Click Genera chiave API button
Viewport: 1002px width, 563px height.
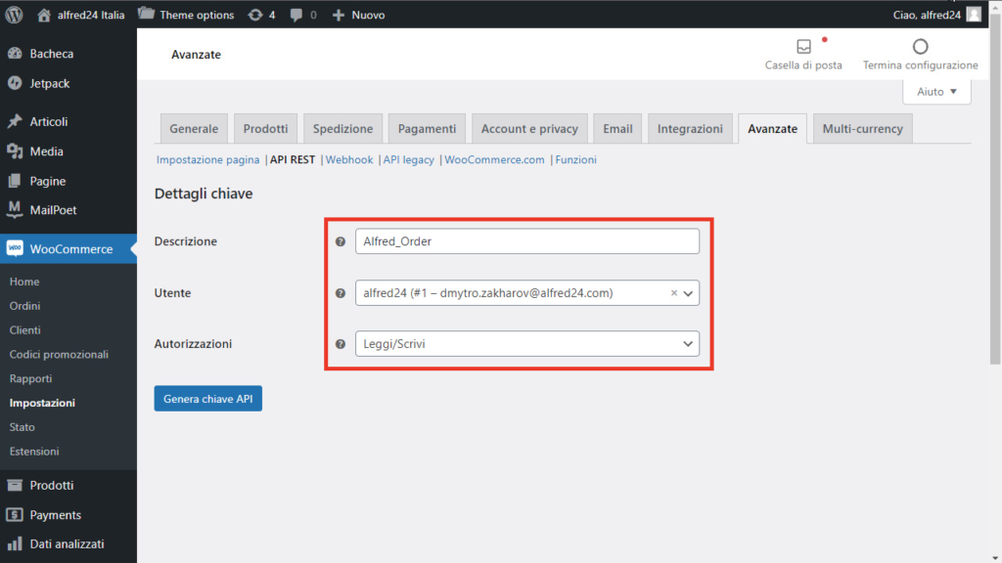(x=207, y=399)
